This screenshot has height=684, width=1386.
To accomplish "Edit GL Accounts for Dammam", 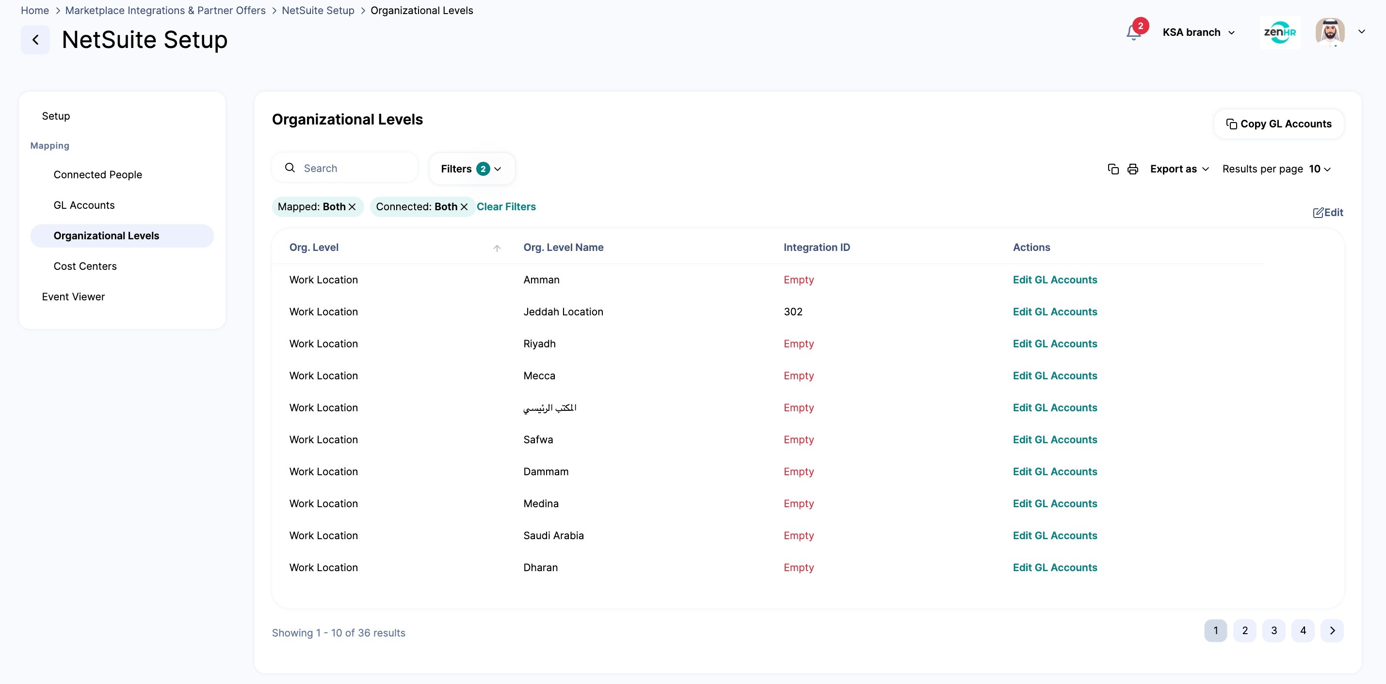I will [1055, 471].
